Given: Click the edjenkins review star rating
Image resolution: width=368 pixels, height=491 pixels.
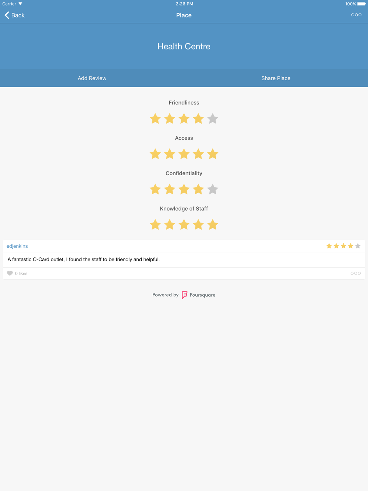Looking at the screenshot, I should 343,246.
